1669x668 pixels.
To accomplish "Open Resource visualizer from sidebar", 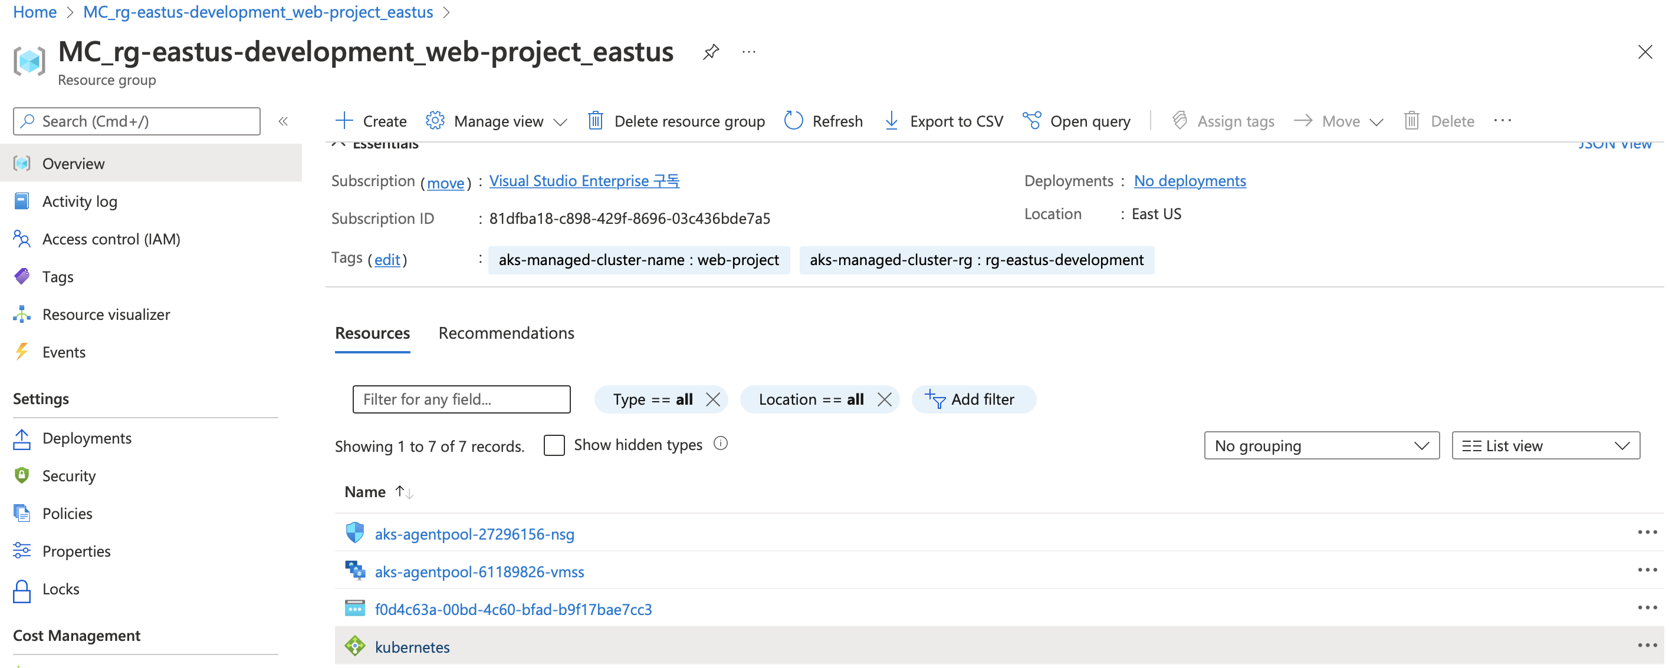I will [106, 315].
